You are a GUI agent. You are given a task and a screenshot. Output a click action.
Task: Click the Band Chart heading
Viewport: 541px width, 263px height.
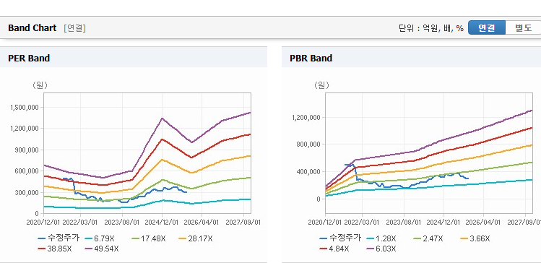click(32, 28)
